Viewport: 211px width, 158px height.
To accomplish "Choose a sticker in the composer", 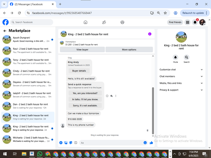I will coord(71,143).
